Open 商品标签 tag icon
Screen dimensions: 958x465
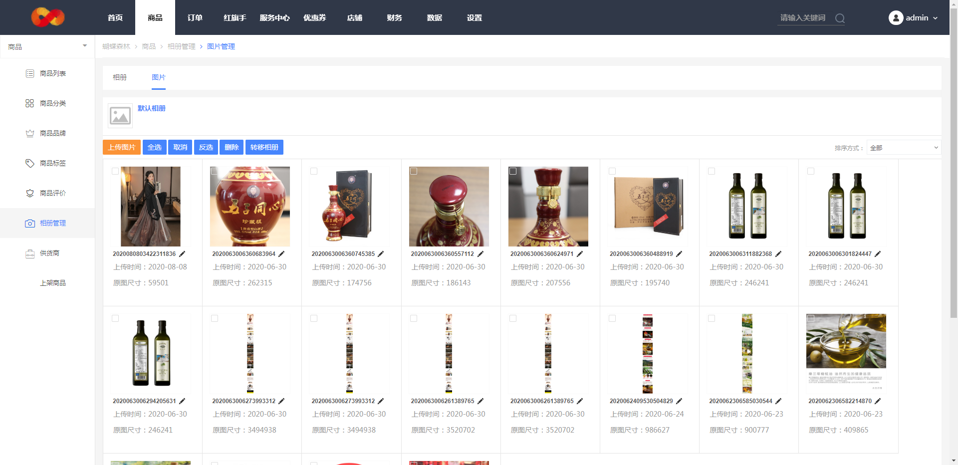click(x=30, y=163)
